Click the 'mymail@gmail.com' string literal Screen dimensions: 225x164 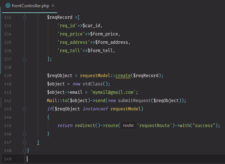[112, 92]
